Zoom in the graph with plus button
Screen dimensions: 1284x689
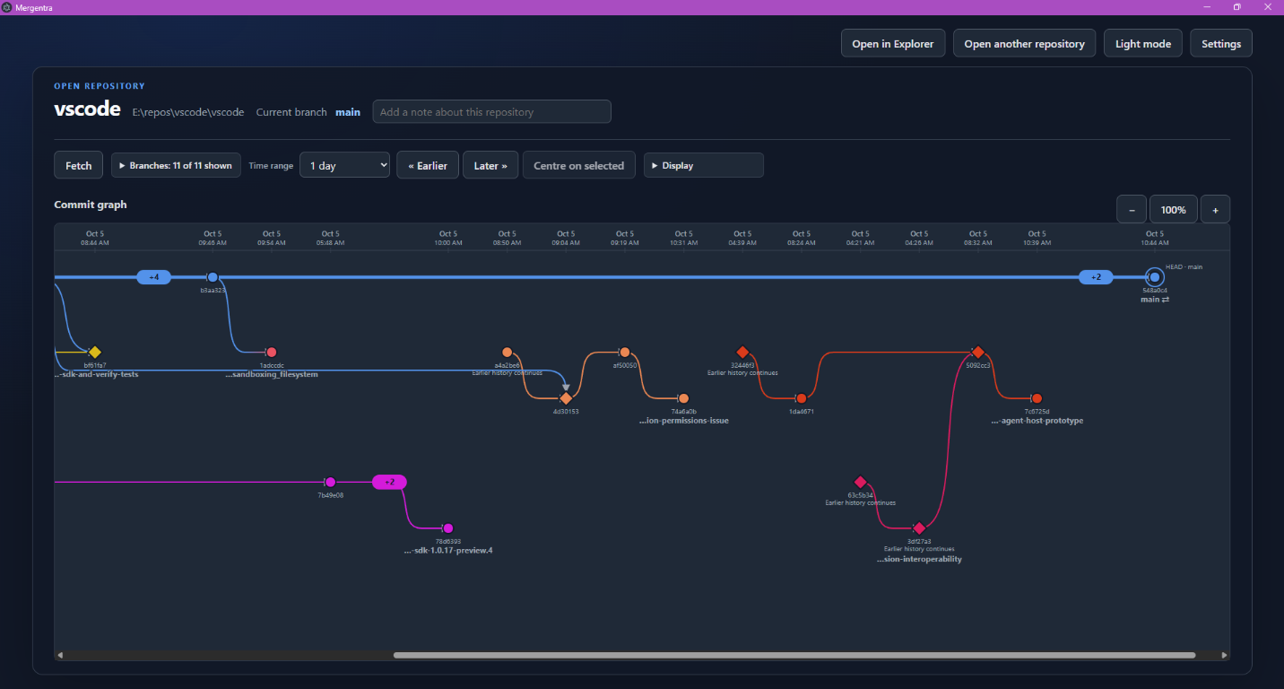click(1215, 209)
